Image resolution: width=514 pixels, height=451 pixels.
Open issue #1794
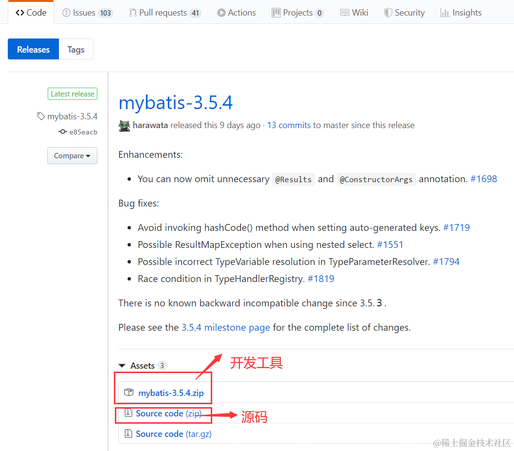point(446,262)
